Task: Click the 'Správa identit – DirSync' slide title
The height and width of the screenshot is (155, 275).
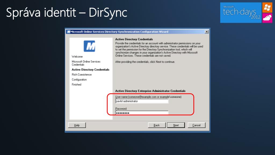Action: pyautogui.click(x=67, y=12)
